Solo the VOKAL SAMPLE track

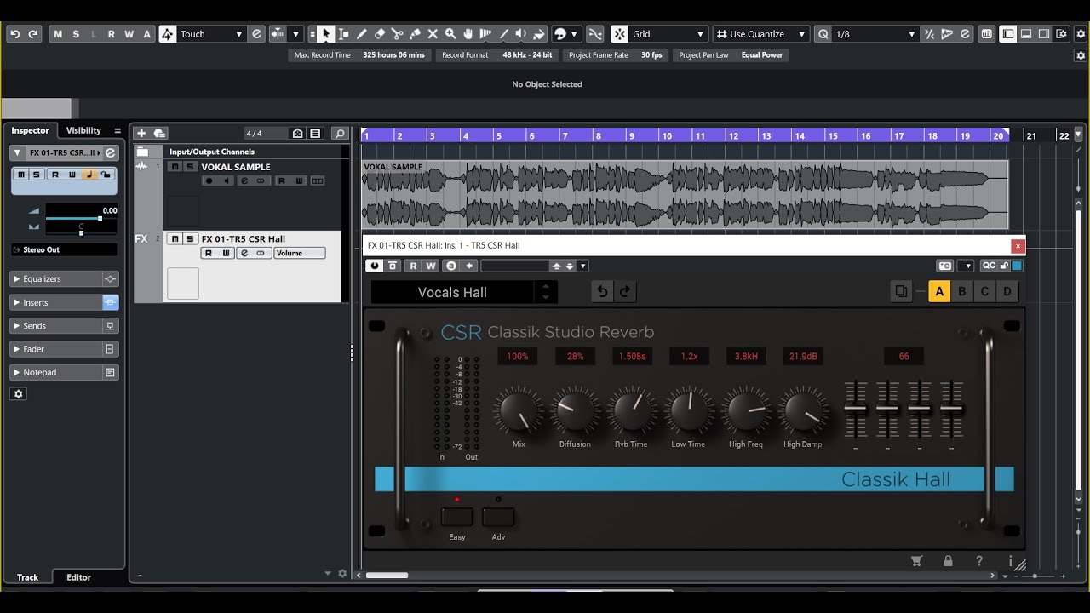point(191,167)
